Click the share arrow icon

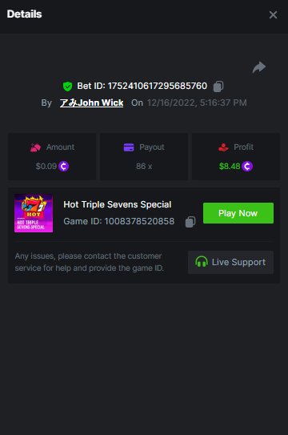259,67
